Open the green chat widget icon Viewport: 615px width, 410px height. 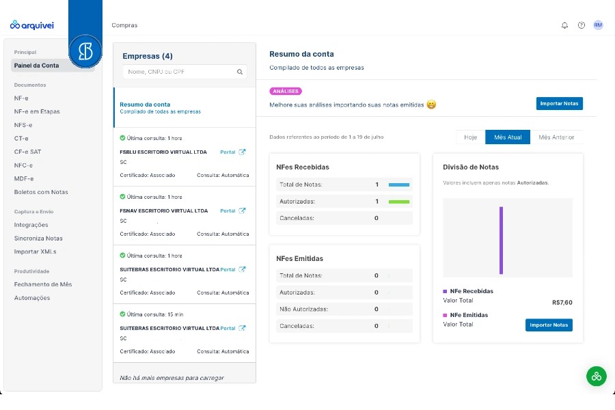coord(596,377)
